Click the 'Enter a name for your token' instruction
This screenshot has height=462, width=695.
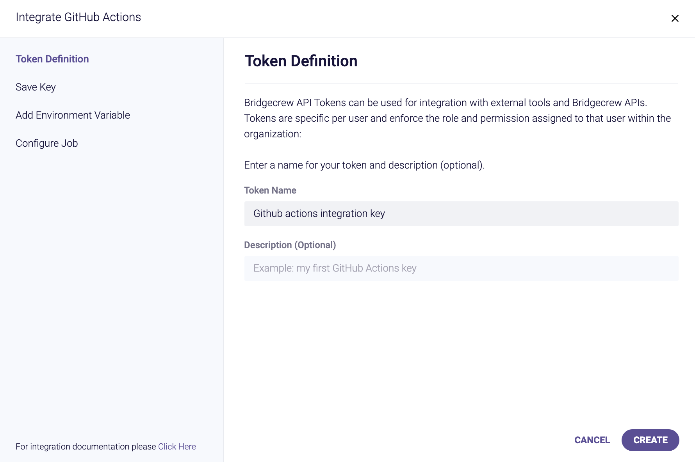tap(364, 165)
